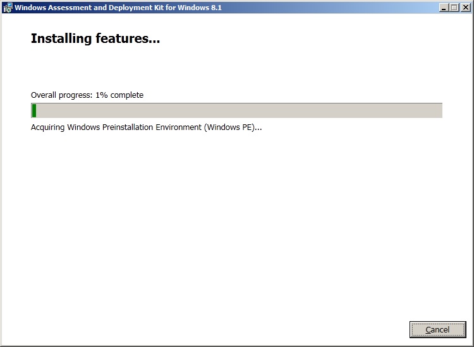Click the middle of the gray progress bar
474x347 pixels.
[237, 111]
